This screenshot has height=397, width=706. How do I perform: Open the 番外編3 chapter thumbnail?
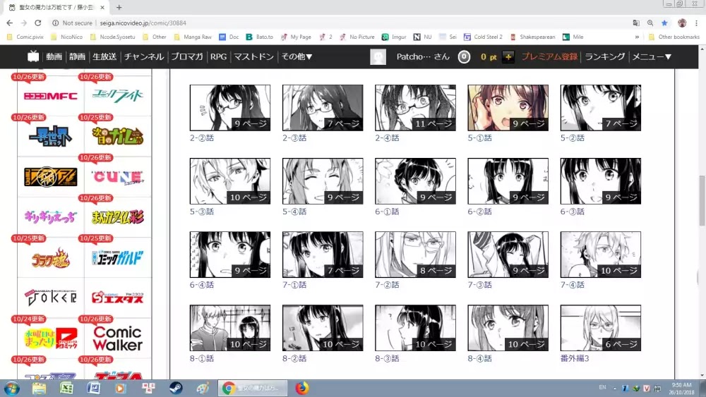click(600, 328)
